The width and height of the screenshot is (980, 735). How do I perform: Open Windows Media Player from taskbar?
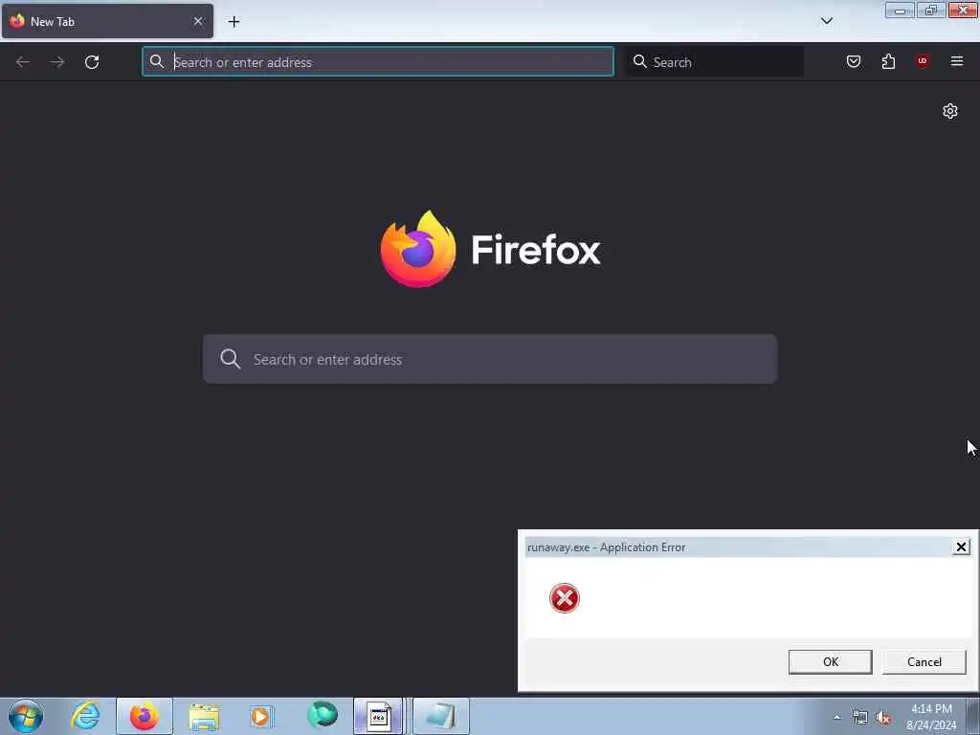click(x=261, y=716)
